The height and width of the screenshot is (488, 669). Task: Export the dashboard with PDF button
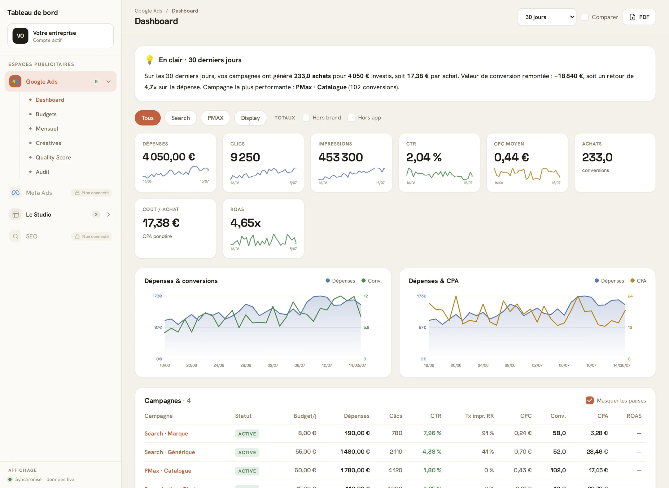[x=639, y=17]
